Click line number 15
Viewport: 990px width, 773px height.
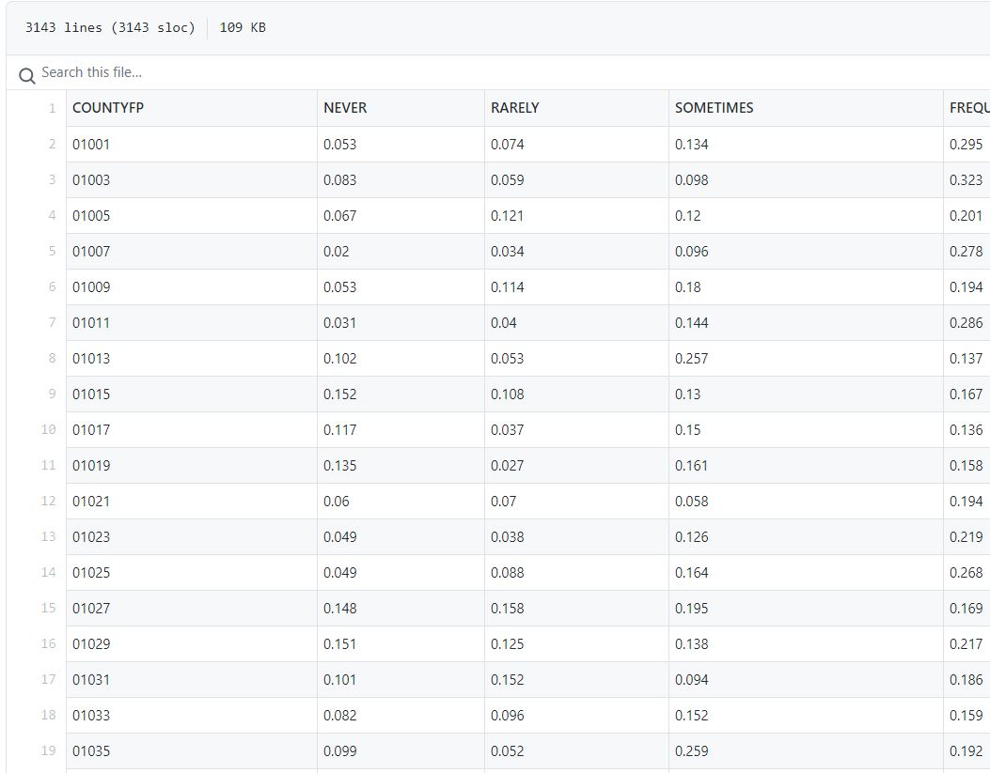point(49,608)
